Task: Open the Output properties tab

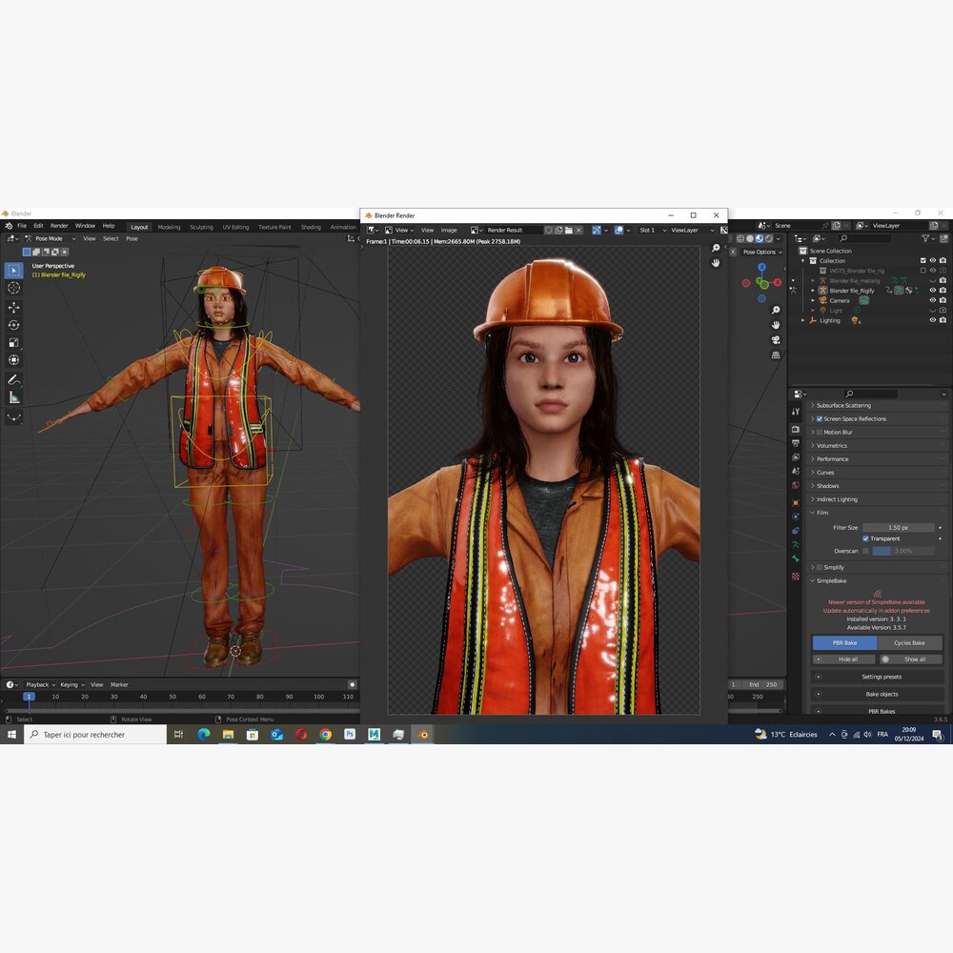Action: pos(796,443)
